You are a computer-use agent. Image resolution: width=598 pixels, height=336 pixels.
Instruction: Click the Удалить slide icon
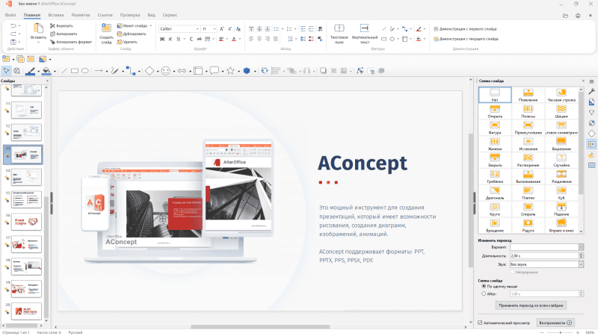[x=120, y=42]
